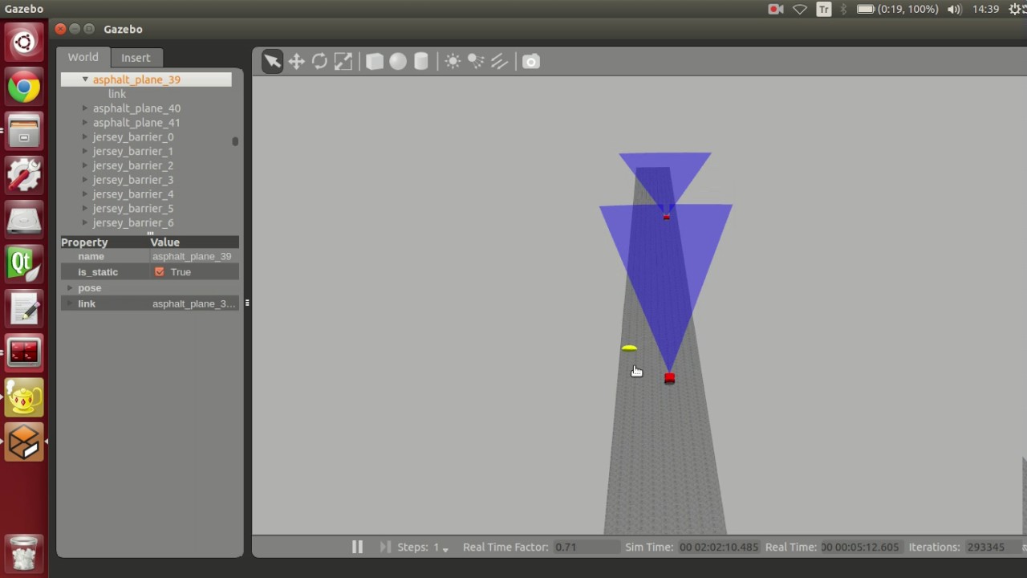The image size is (1027, 578).
Task: Expand the jersey_barrier_0 node
Action: coord(85,137)
